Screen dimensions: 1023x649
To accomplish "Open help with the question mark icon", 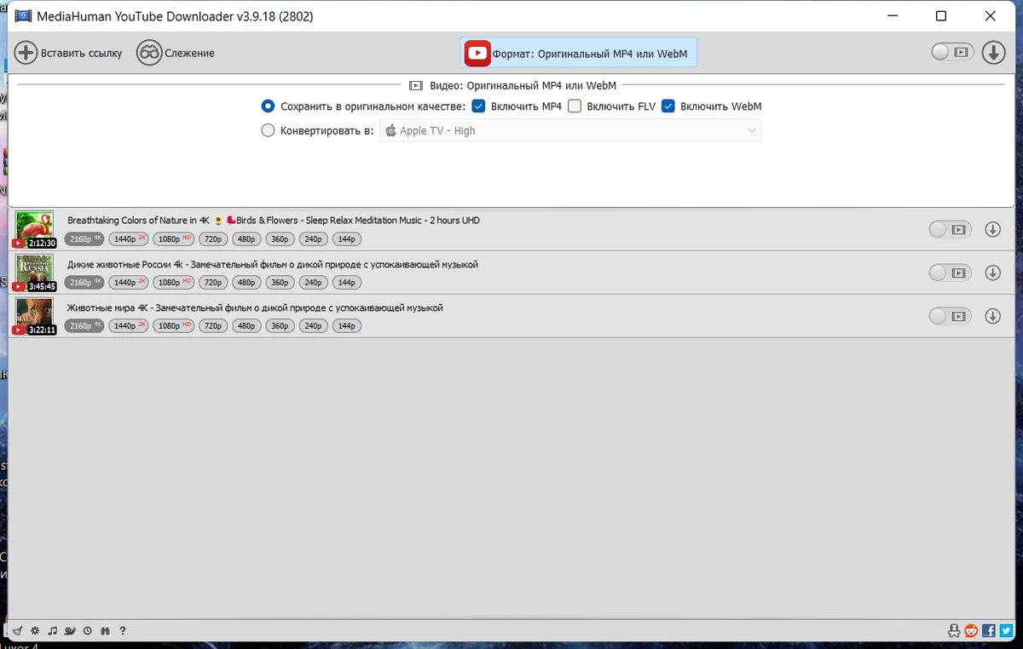I will 123,631.
